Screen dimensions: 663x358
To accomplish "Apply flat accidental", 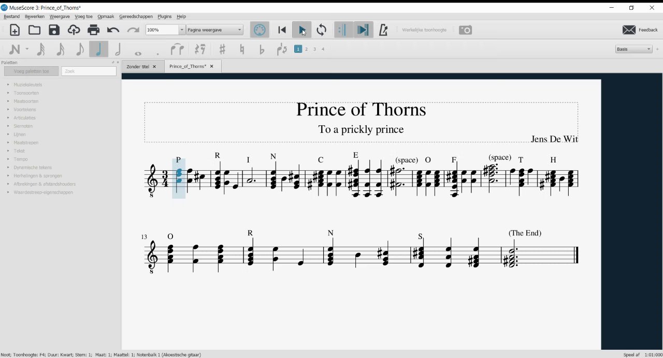I will (x=262, y=49).
